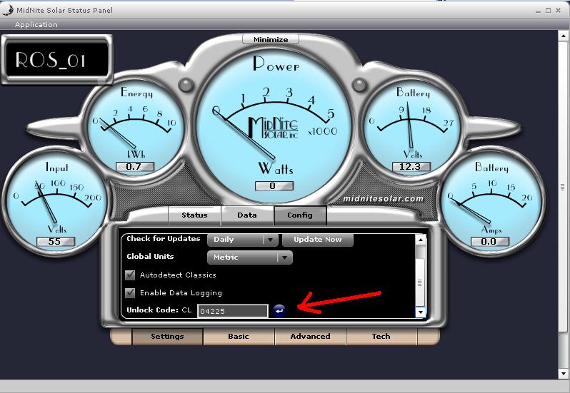This screenshot has width=570, height=393.
Task: Click the Power Watts gauge
Action: pyautogui.click(x=274, y=126)
